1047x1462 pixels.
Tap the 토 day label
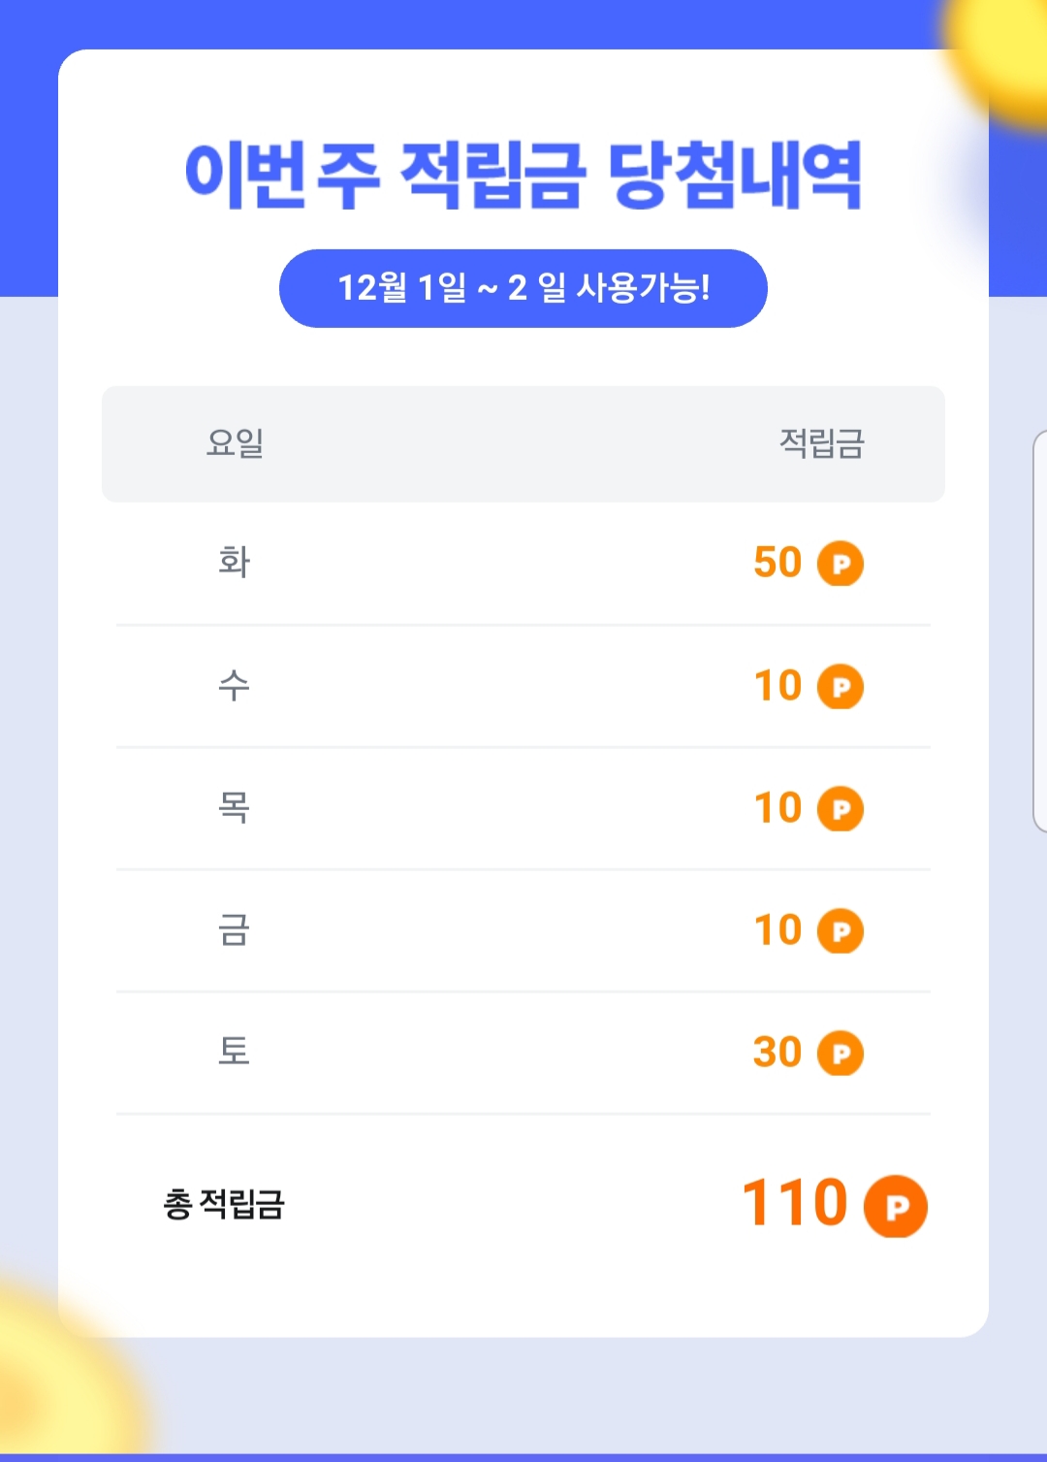[234, 1052]
